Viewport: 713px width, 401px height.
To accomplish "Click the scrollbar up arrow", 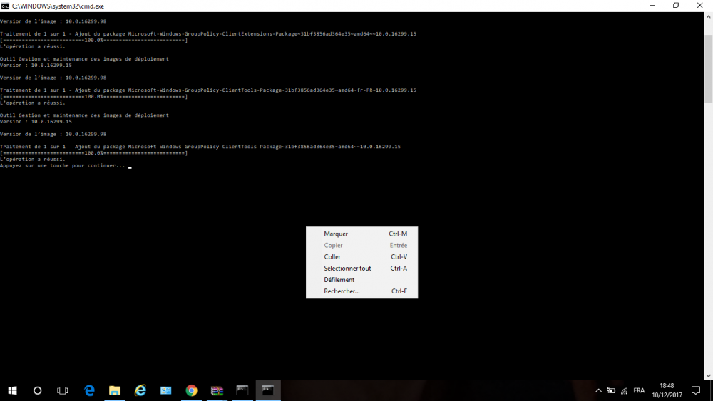I will pos(709,17).
